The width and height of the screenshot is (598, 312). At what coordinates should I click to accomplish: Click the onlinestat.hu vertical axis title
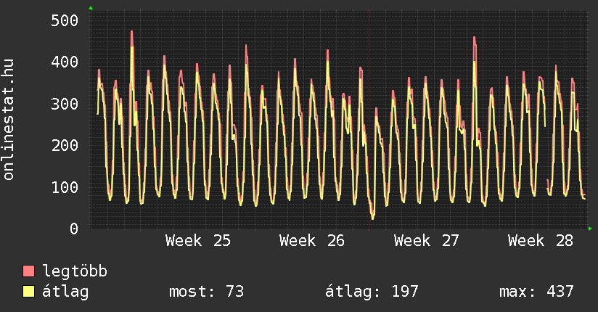8,120
